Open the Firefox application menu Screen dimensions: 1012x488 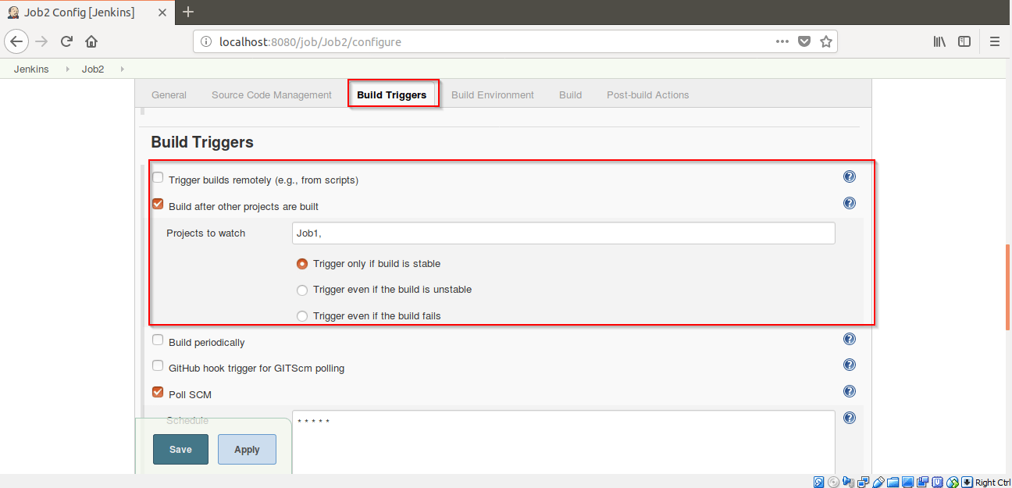994,41
